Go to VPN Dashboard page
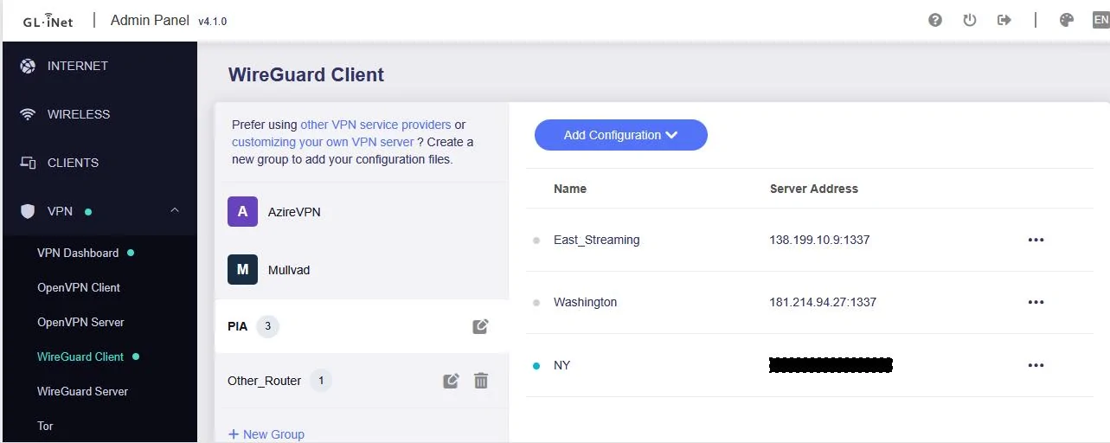The width and height of the screenshot is (1110, 443). tap(78, 253)
